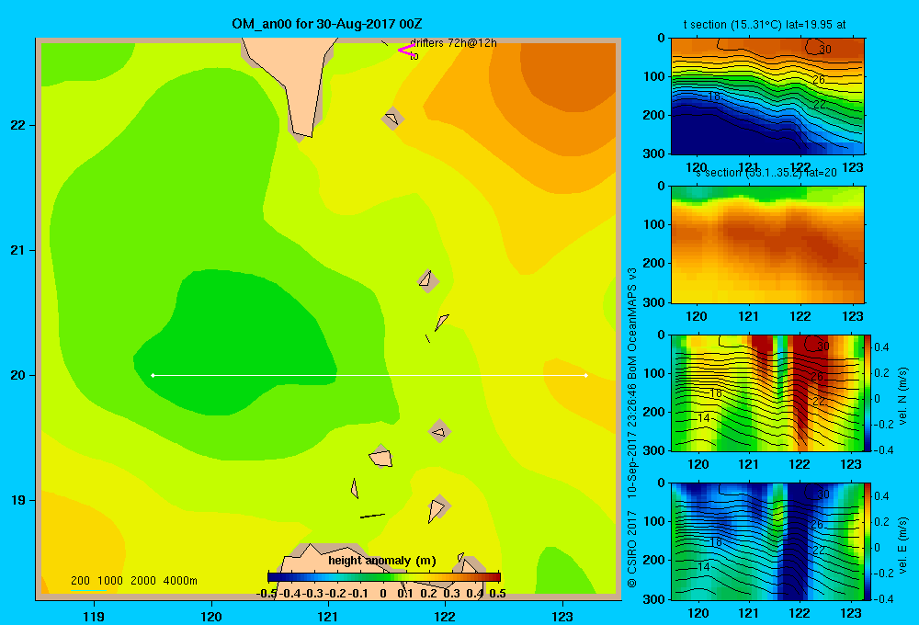Click depth label 300 on salinity section
The image size is (919, 625).
click(654, 302)
